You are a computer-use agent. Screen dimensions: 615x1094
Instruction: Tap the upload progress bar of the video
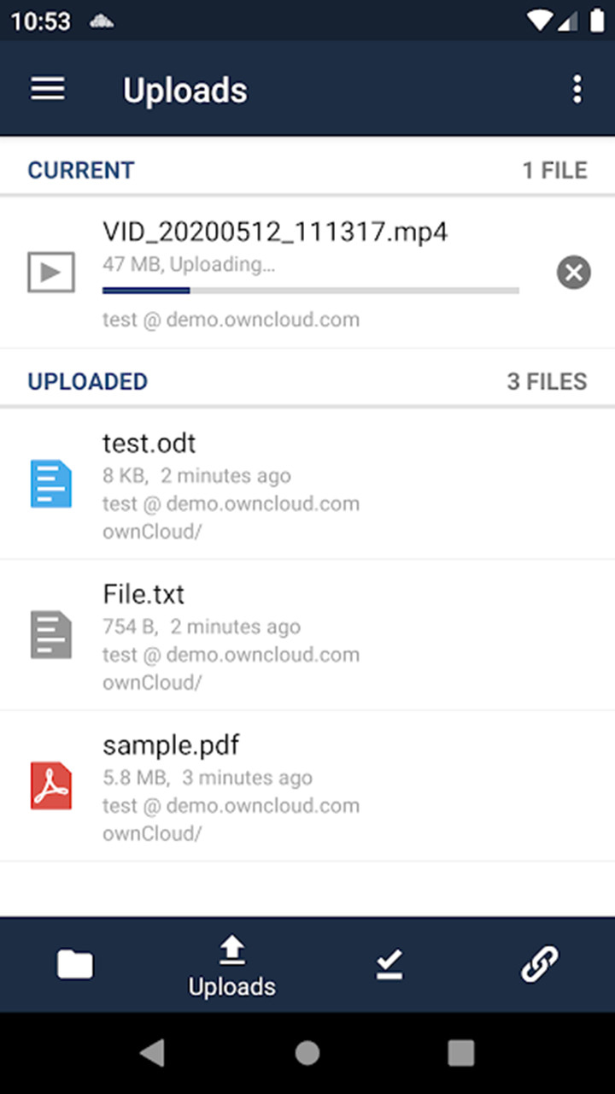pyautogui.click(x=310, y=291)
